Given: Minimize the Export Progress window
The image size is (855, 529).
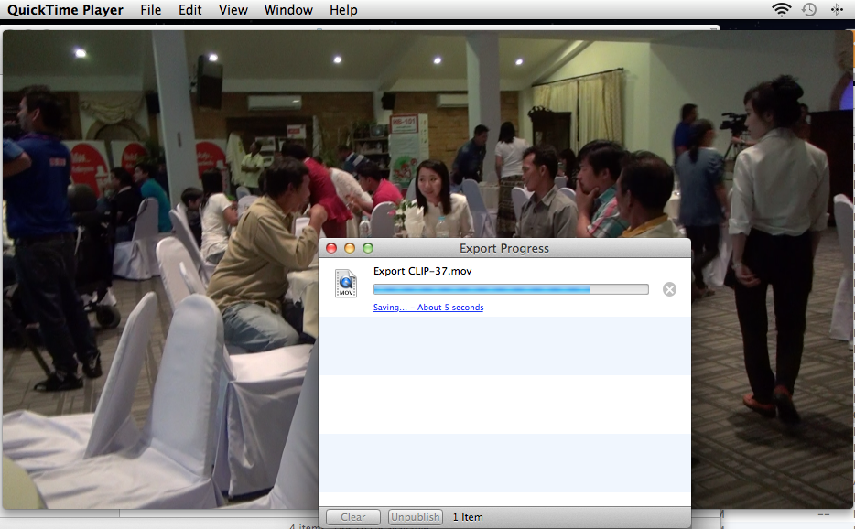Looking at the screenshot, I should pos(350,248).
